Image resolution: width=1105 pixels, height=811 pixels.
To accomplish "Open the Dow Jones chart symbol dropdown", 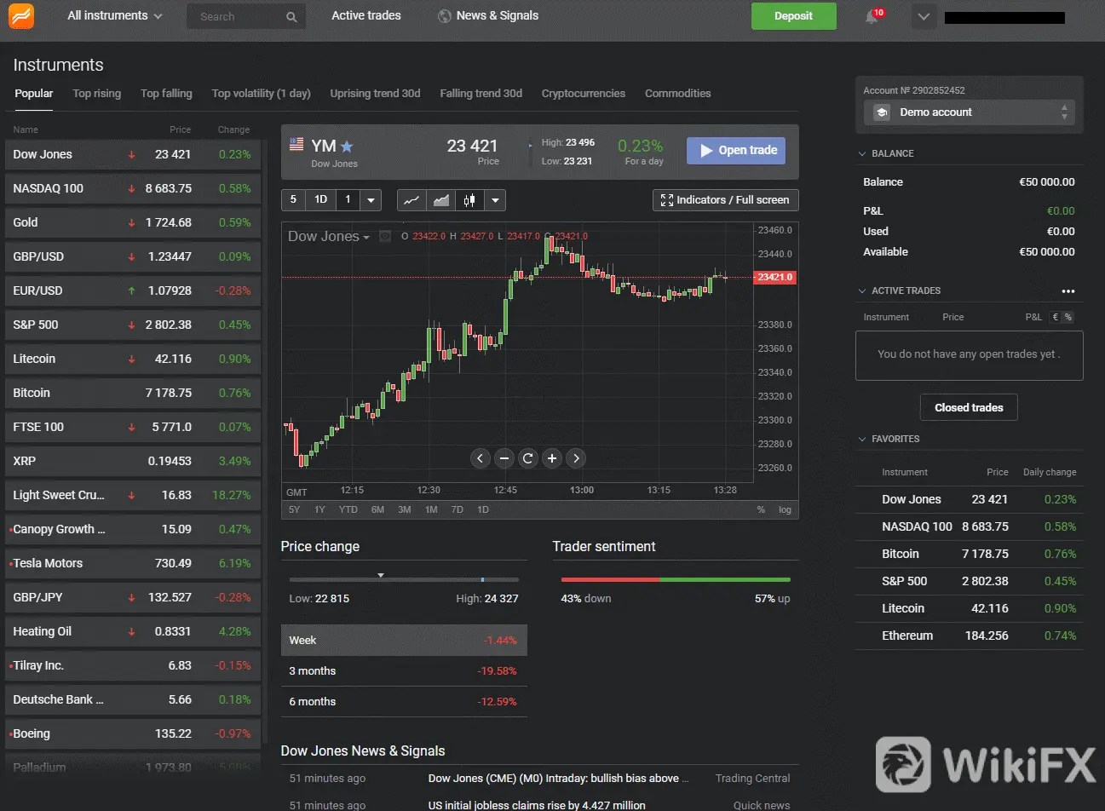I will tap(329, 236).
